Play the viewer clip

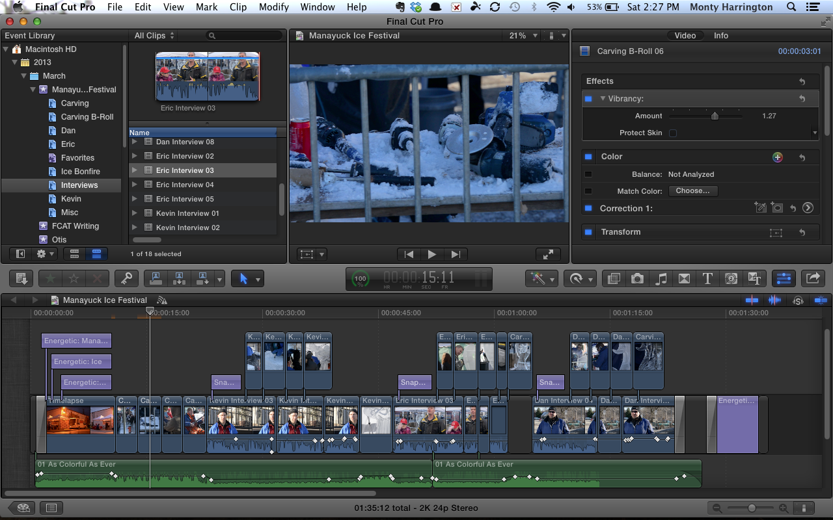click(x=432, y=255)
